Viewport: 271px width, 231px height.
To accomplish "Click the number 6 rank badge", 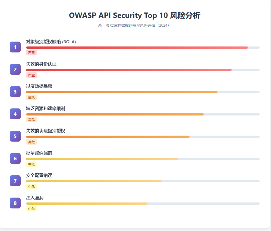I will tap(15, 158).
